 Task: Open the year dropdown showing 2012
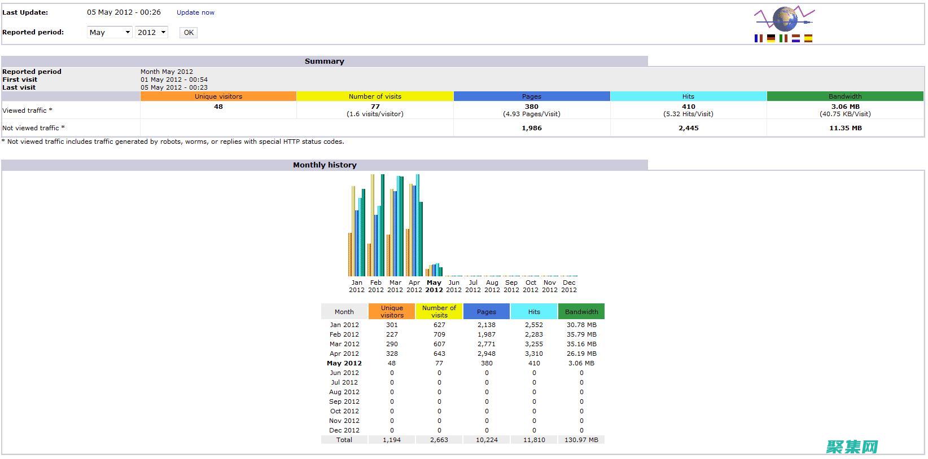[x=151, y=32]
